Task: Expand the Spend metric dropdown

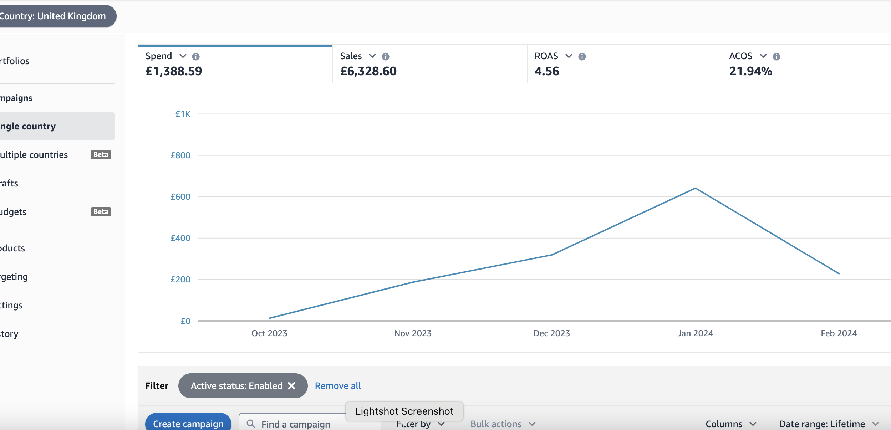Action: pyautogui.click(x=183, y=56)
